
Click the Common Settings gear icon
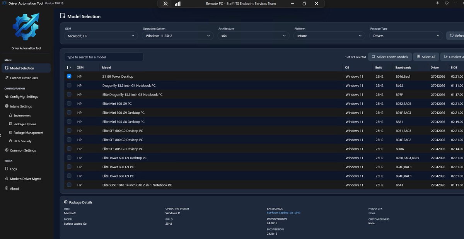click(x=7, y=150)
